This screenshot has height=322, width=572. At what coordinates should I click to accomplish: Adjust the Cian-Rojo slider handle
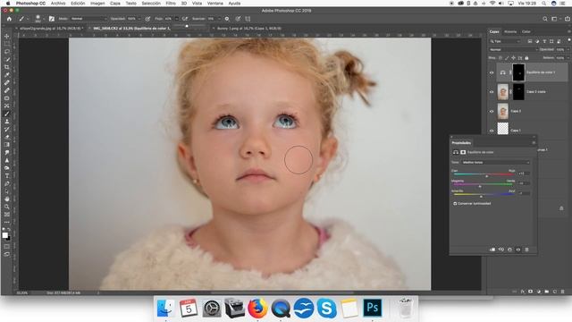(x=486, y=176)
